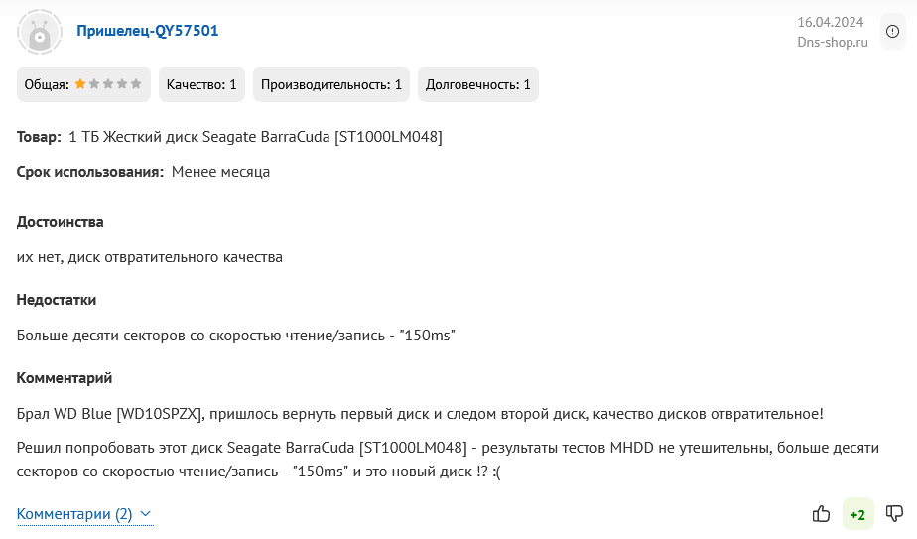Click the alien user avatar icon
Viewport: 917px width, 539px height.
(x=39, y=32)
